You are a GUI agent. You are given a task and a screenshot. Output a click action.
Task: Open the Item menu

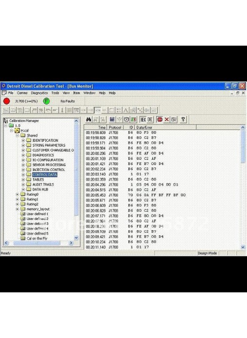76,93
